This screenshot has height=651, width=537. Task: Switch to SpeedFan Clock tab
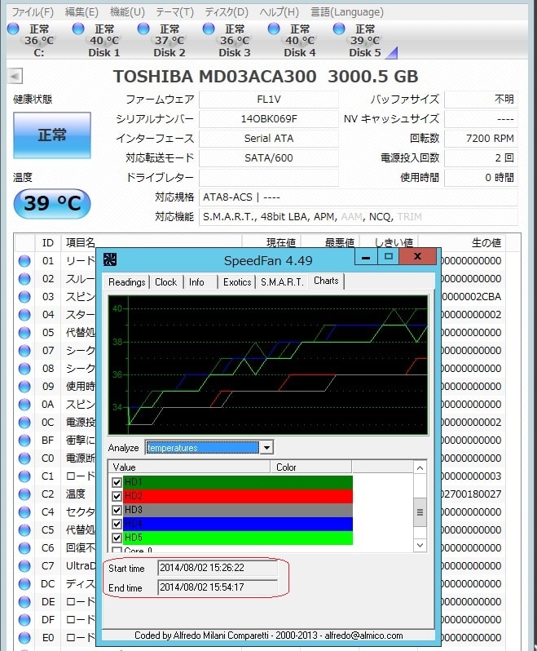tap(166, 282)
